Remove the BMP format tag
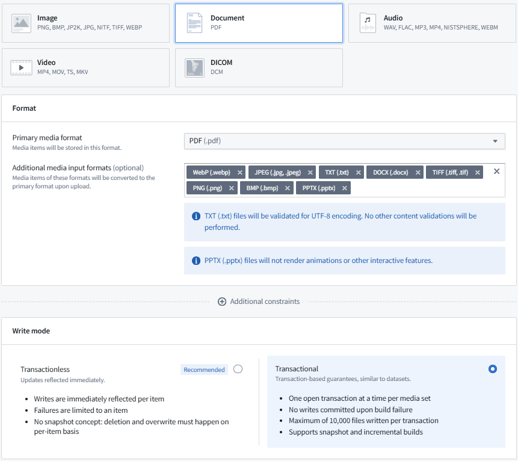Screen dimensions: 518x461 pyautogui.click(x=288, y=188)
